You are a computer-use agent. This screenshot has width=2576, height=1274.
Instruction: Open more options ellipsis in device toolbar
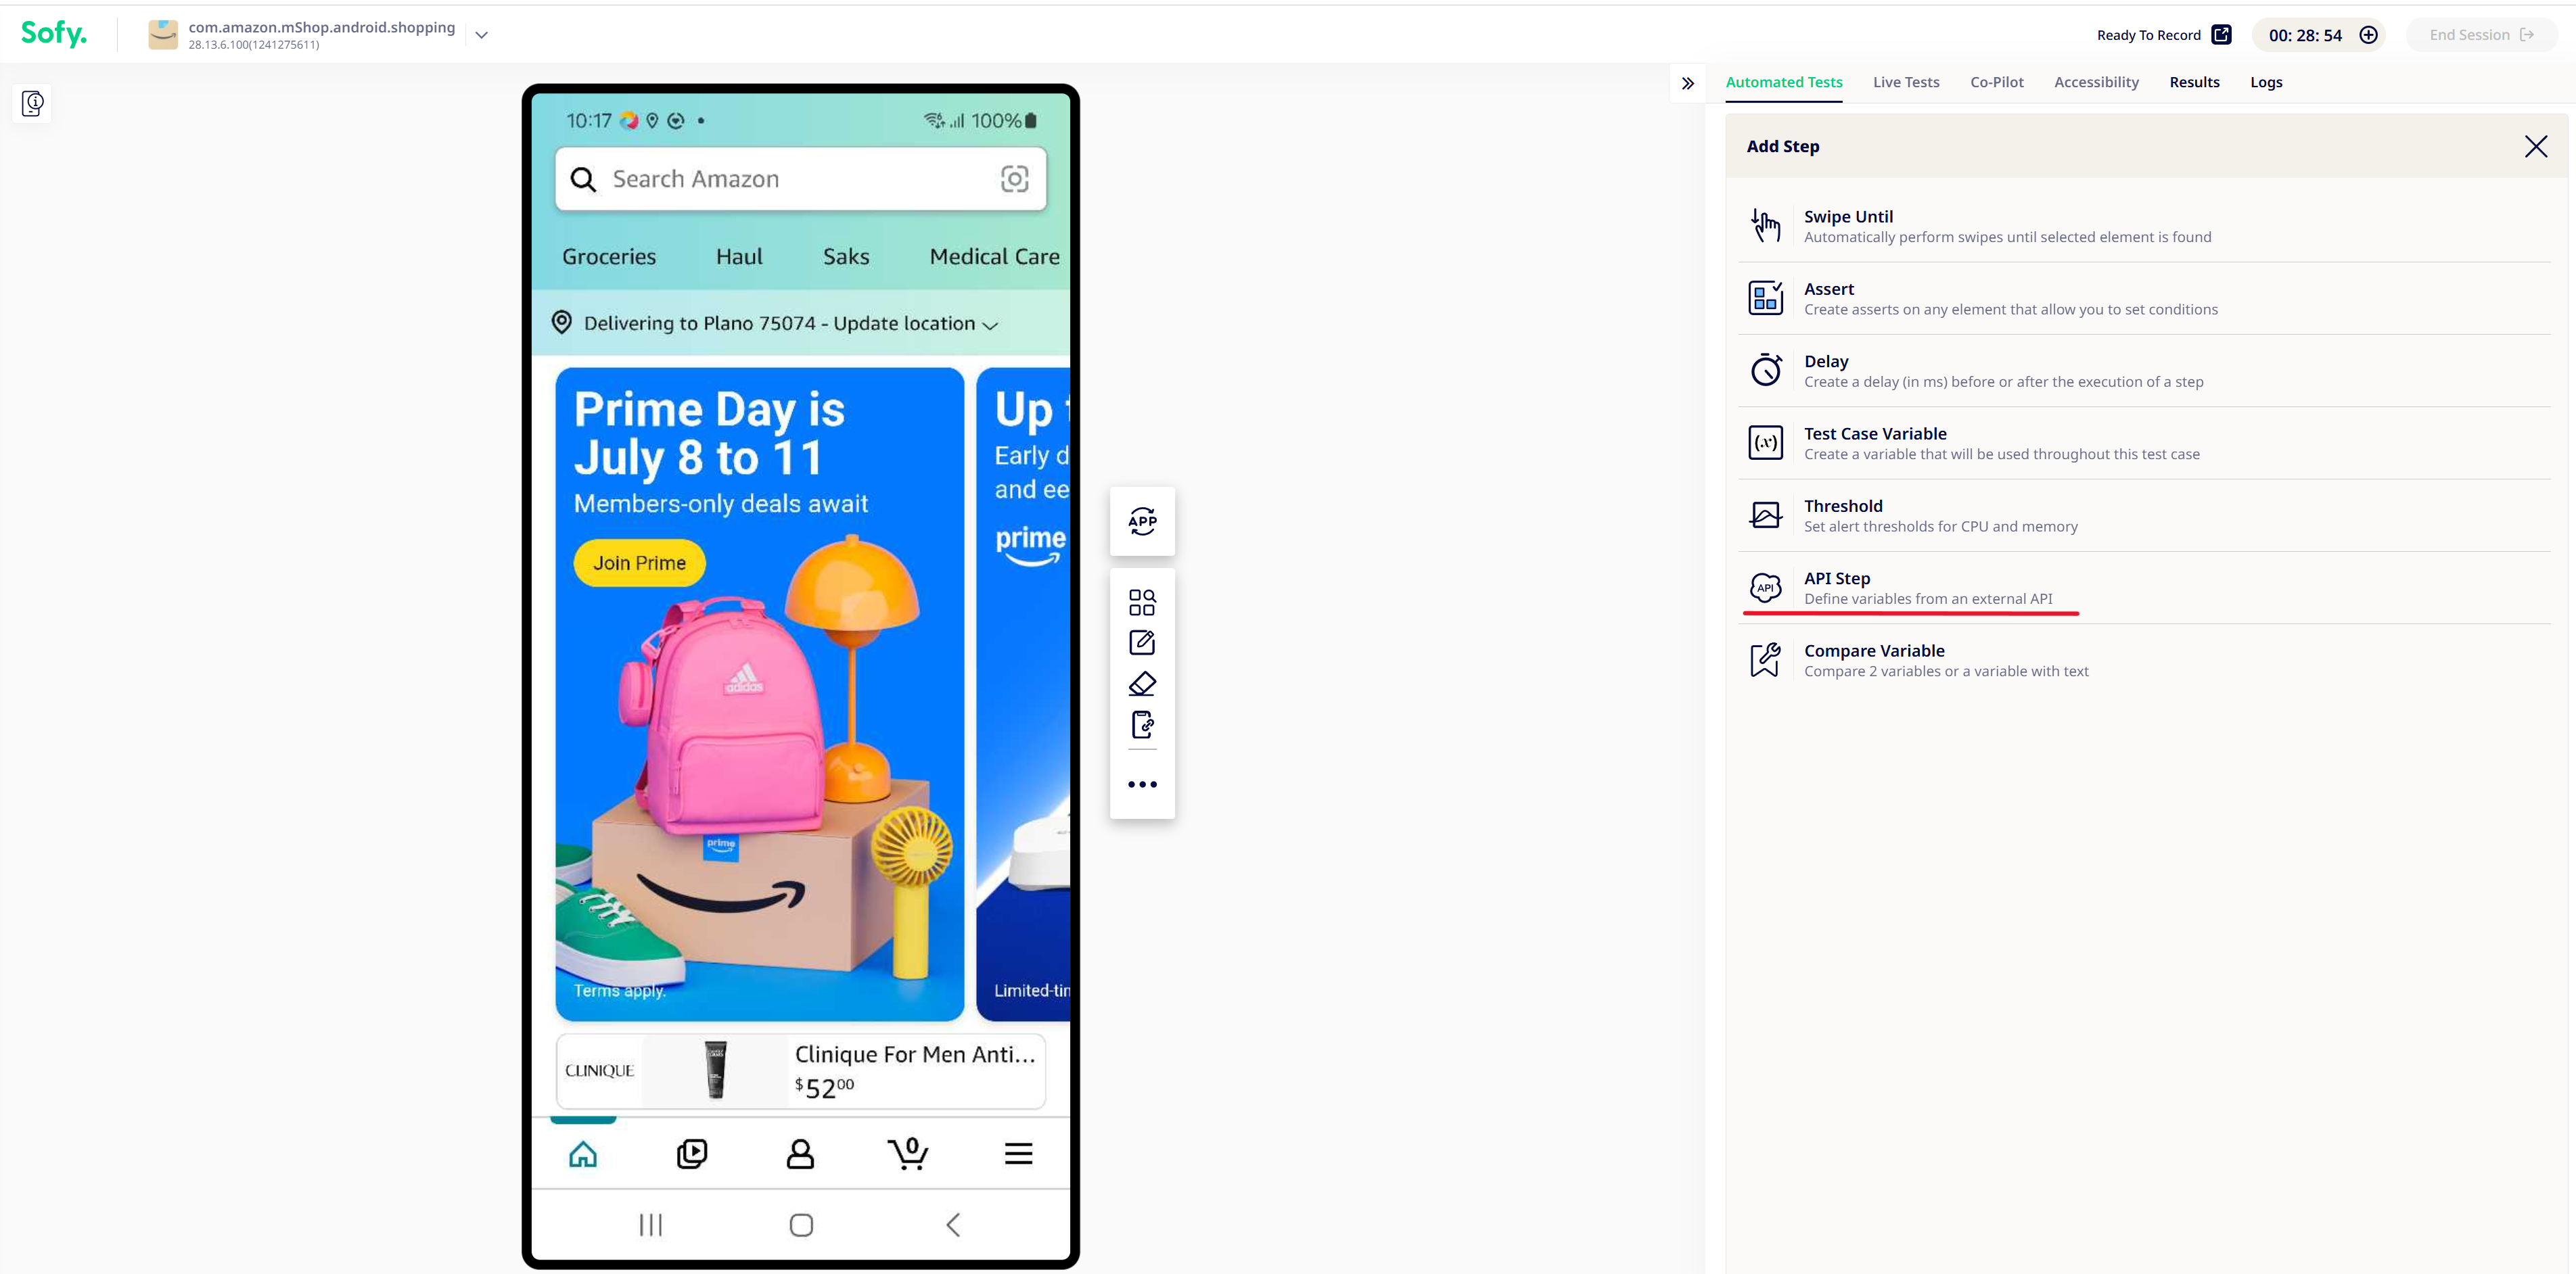(x=1142, y=785)
